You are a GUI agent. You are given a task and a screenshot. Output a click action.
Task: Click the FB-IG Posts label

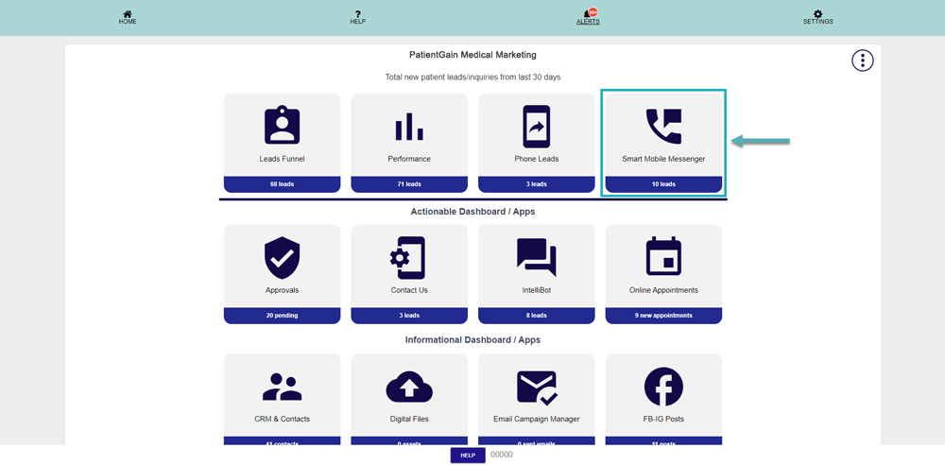coord(663,419)
